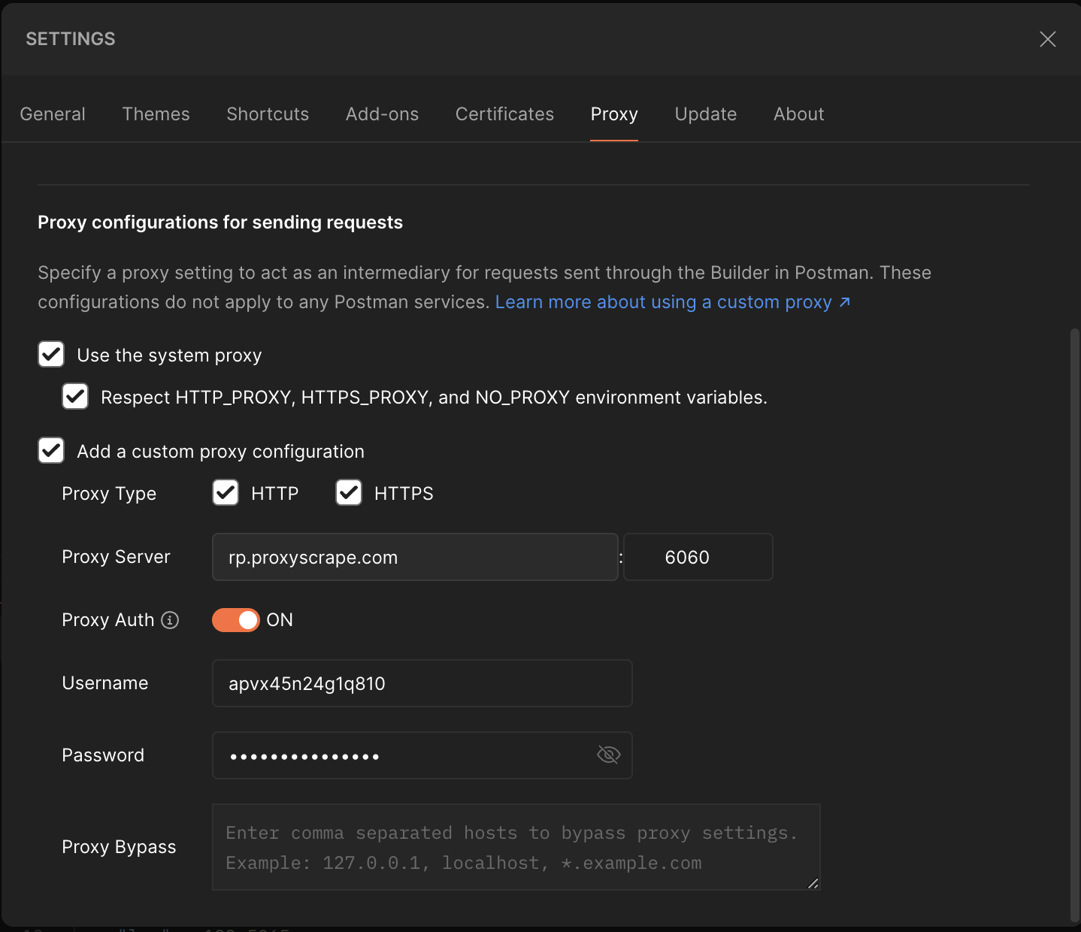
Task: Click the resize handle on Proxy Bypass box
Action: (812, 884)
